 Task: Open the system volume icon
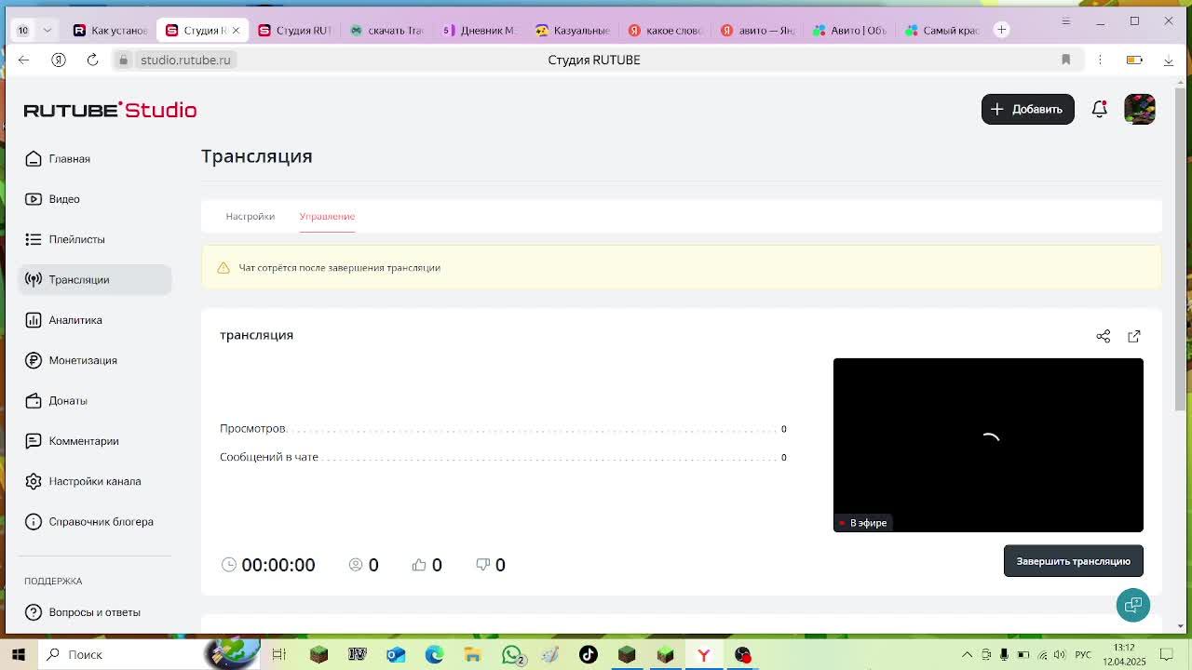point(1060,654)
